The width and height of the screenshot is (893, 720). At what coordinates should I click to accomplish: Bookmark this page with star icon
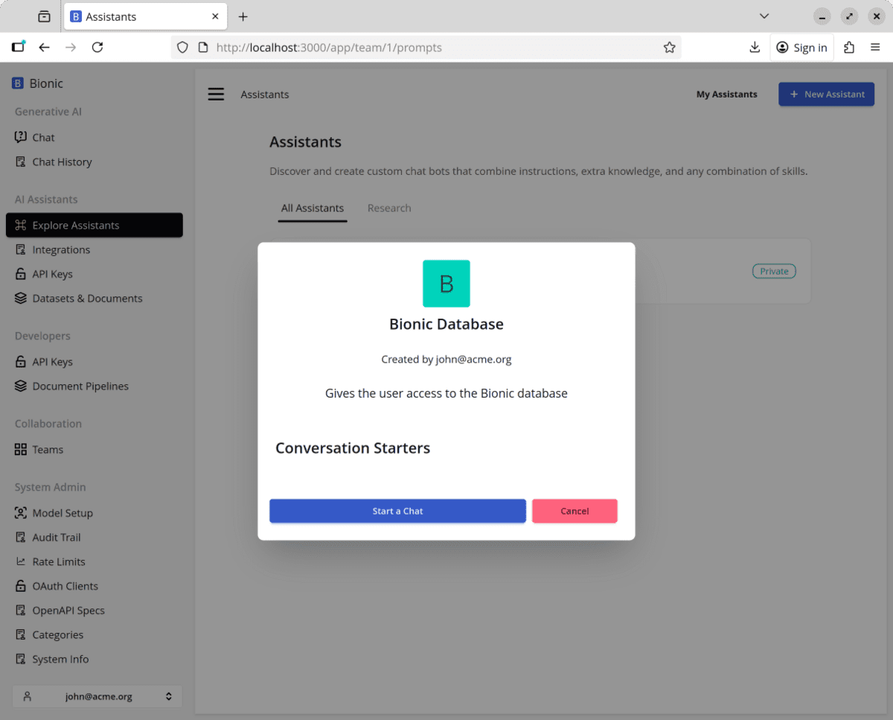pos(669,47)
